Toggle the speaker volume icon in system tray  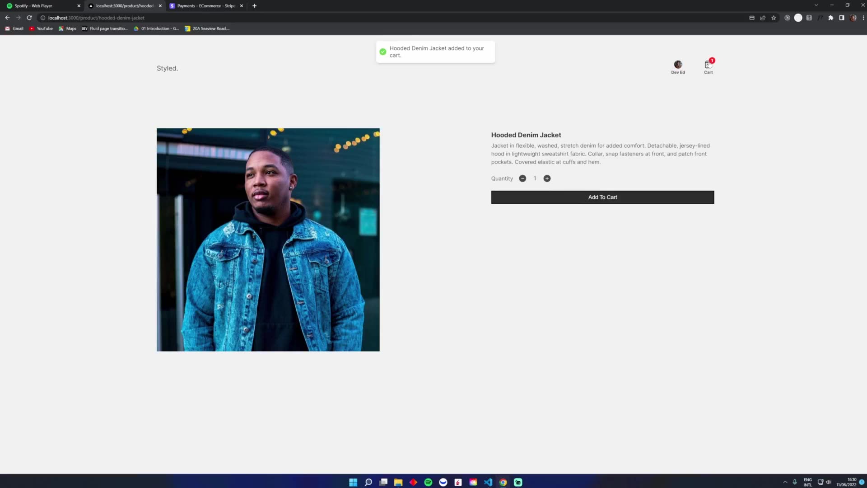[x=829, y=482]
